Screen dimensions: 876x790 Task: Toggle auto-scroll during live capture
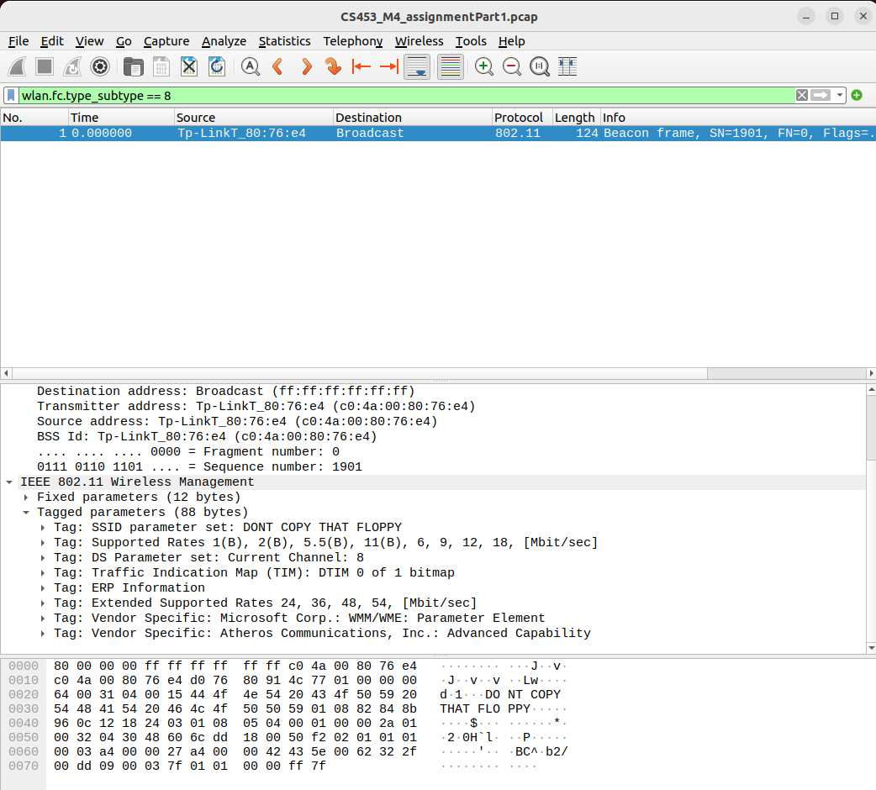[x=418, y=66]
